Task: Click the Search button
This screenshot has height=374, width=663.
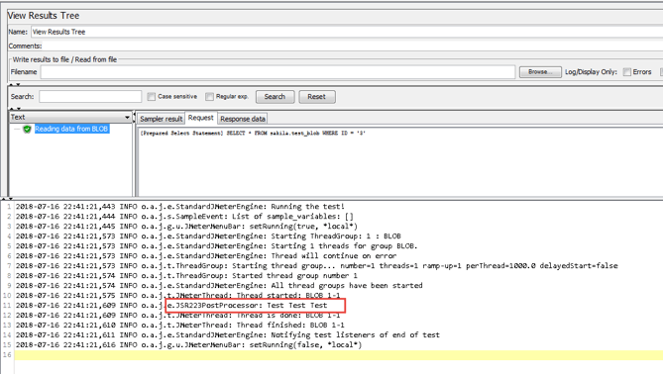Action: coord(275,97)
